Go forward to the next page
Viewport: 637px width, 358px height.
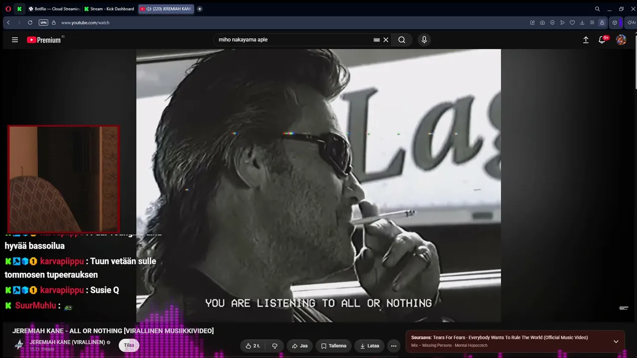pos(19,22)
